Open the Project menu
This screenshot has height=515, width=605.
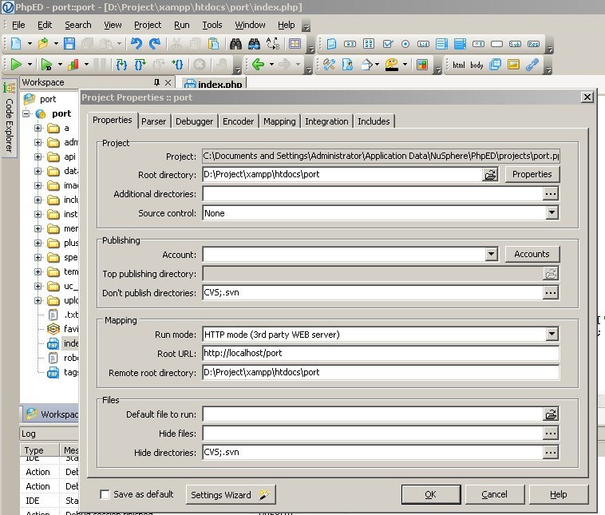tap(148, 25)
